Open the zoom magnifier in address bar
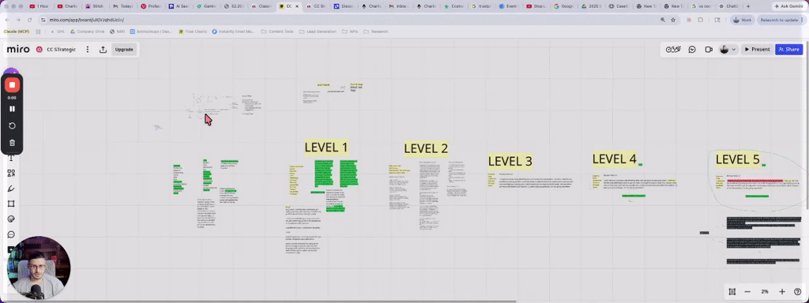The width and height of the screenshot is (809, 303). coord(663,20)
